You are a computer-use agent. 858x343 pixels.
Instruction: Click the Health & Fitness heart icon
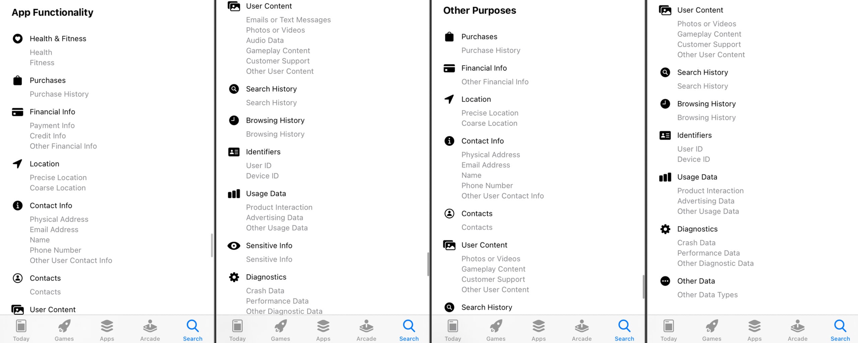coord(17,39)
